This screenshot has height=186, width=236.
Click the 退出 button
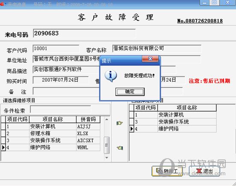204,171
